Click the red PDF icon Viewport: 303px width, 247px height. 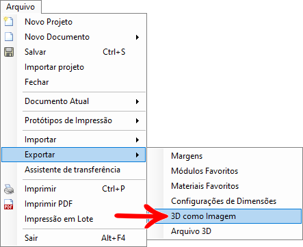coord(9,204)
